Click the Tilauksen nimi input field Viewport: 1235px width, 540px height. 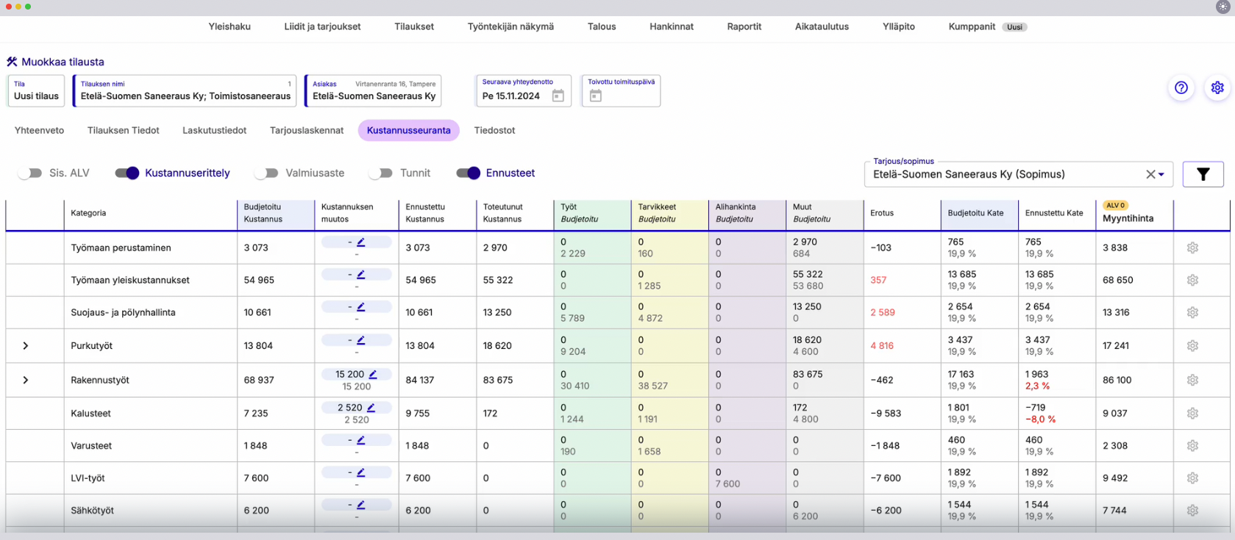pos(185,96)
